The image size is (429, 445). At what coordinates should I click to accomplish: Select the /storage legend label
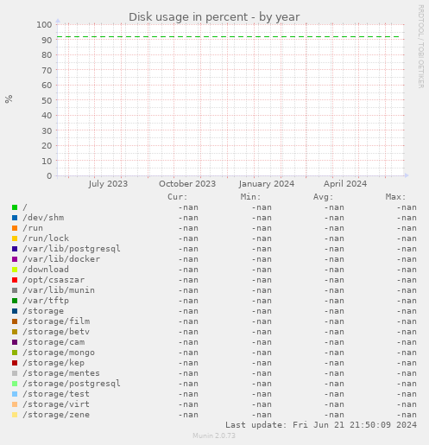43,311
